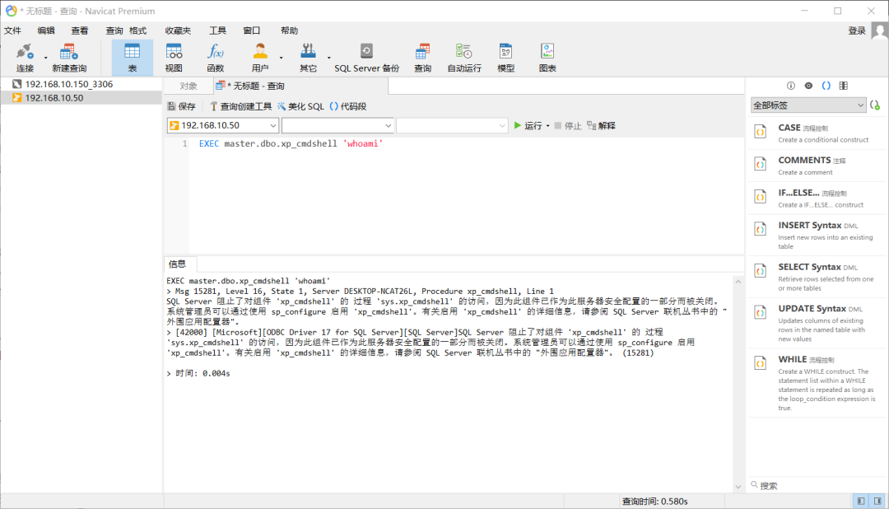Image resolution: width=889 pixels, height=509 pixels.
Task: Toggle the right pane status bar button
Action: 877,501
